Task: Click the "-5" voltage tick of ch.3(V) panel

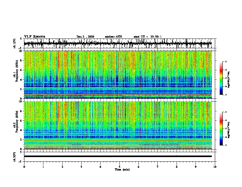Action: coord(21,162)
